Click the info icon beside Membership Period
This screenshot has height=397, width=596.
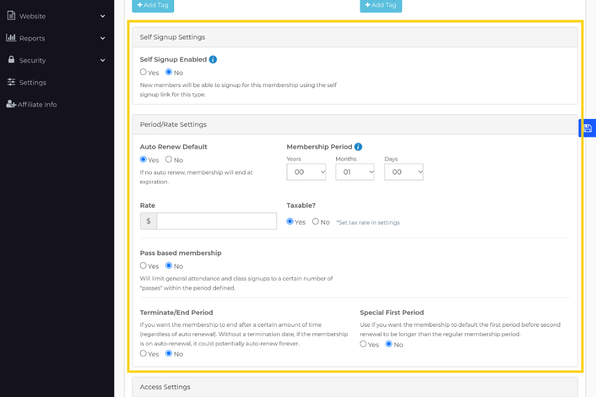tap(358, 147)
